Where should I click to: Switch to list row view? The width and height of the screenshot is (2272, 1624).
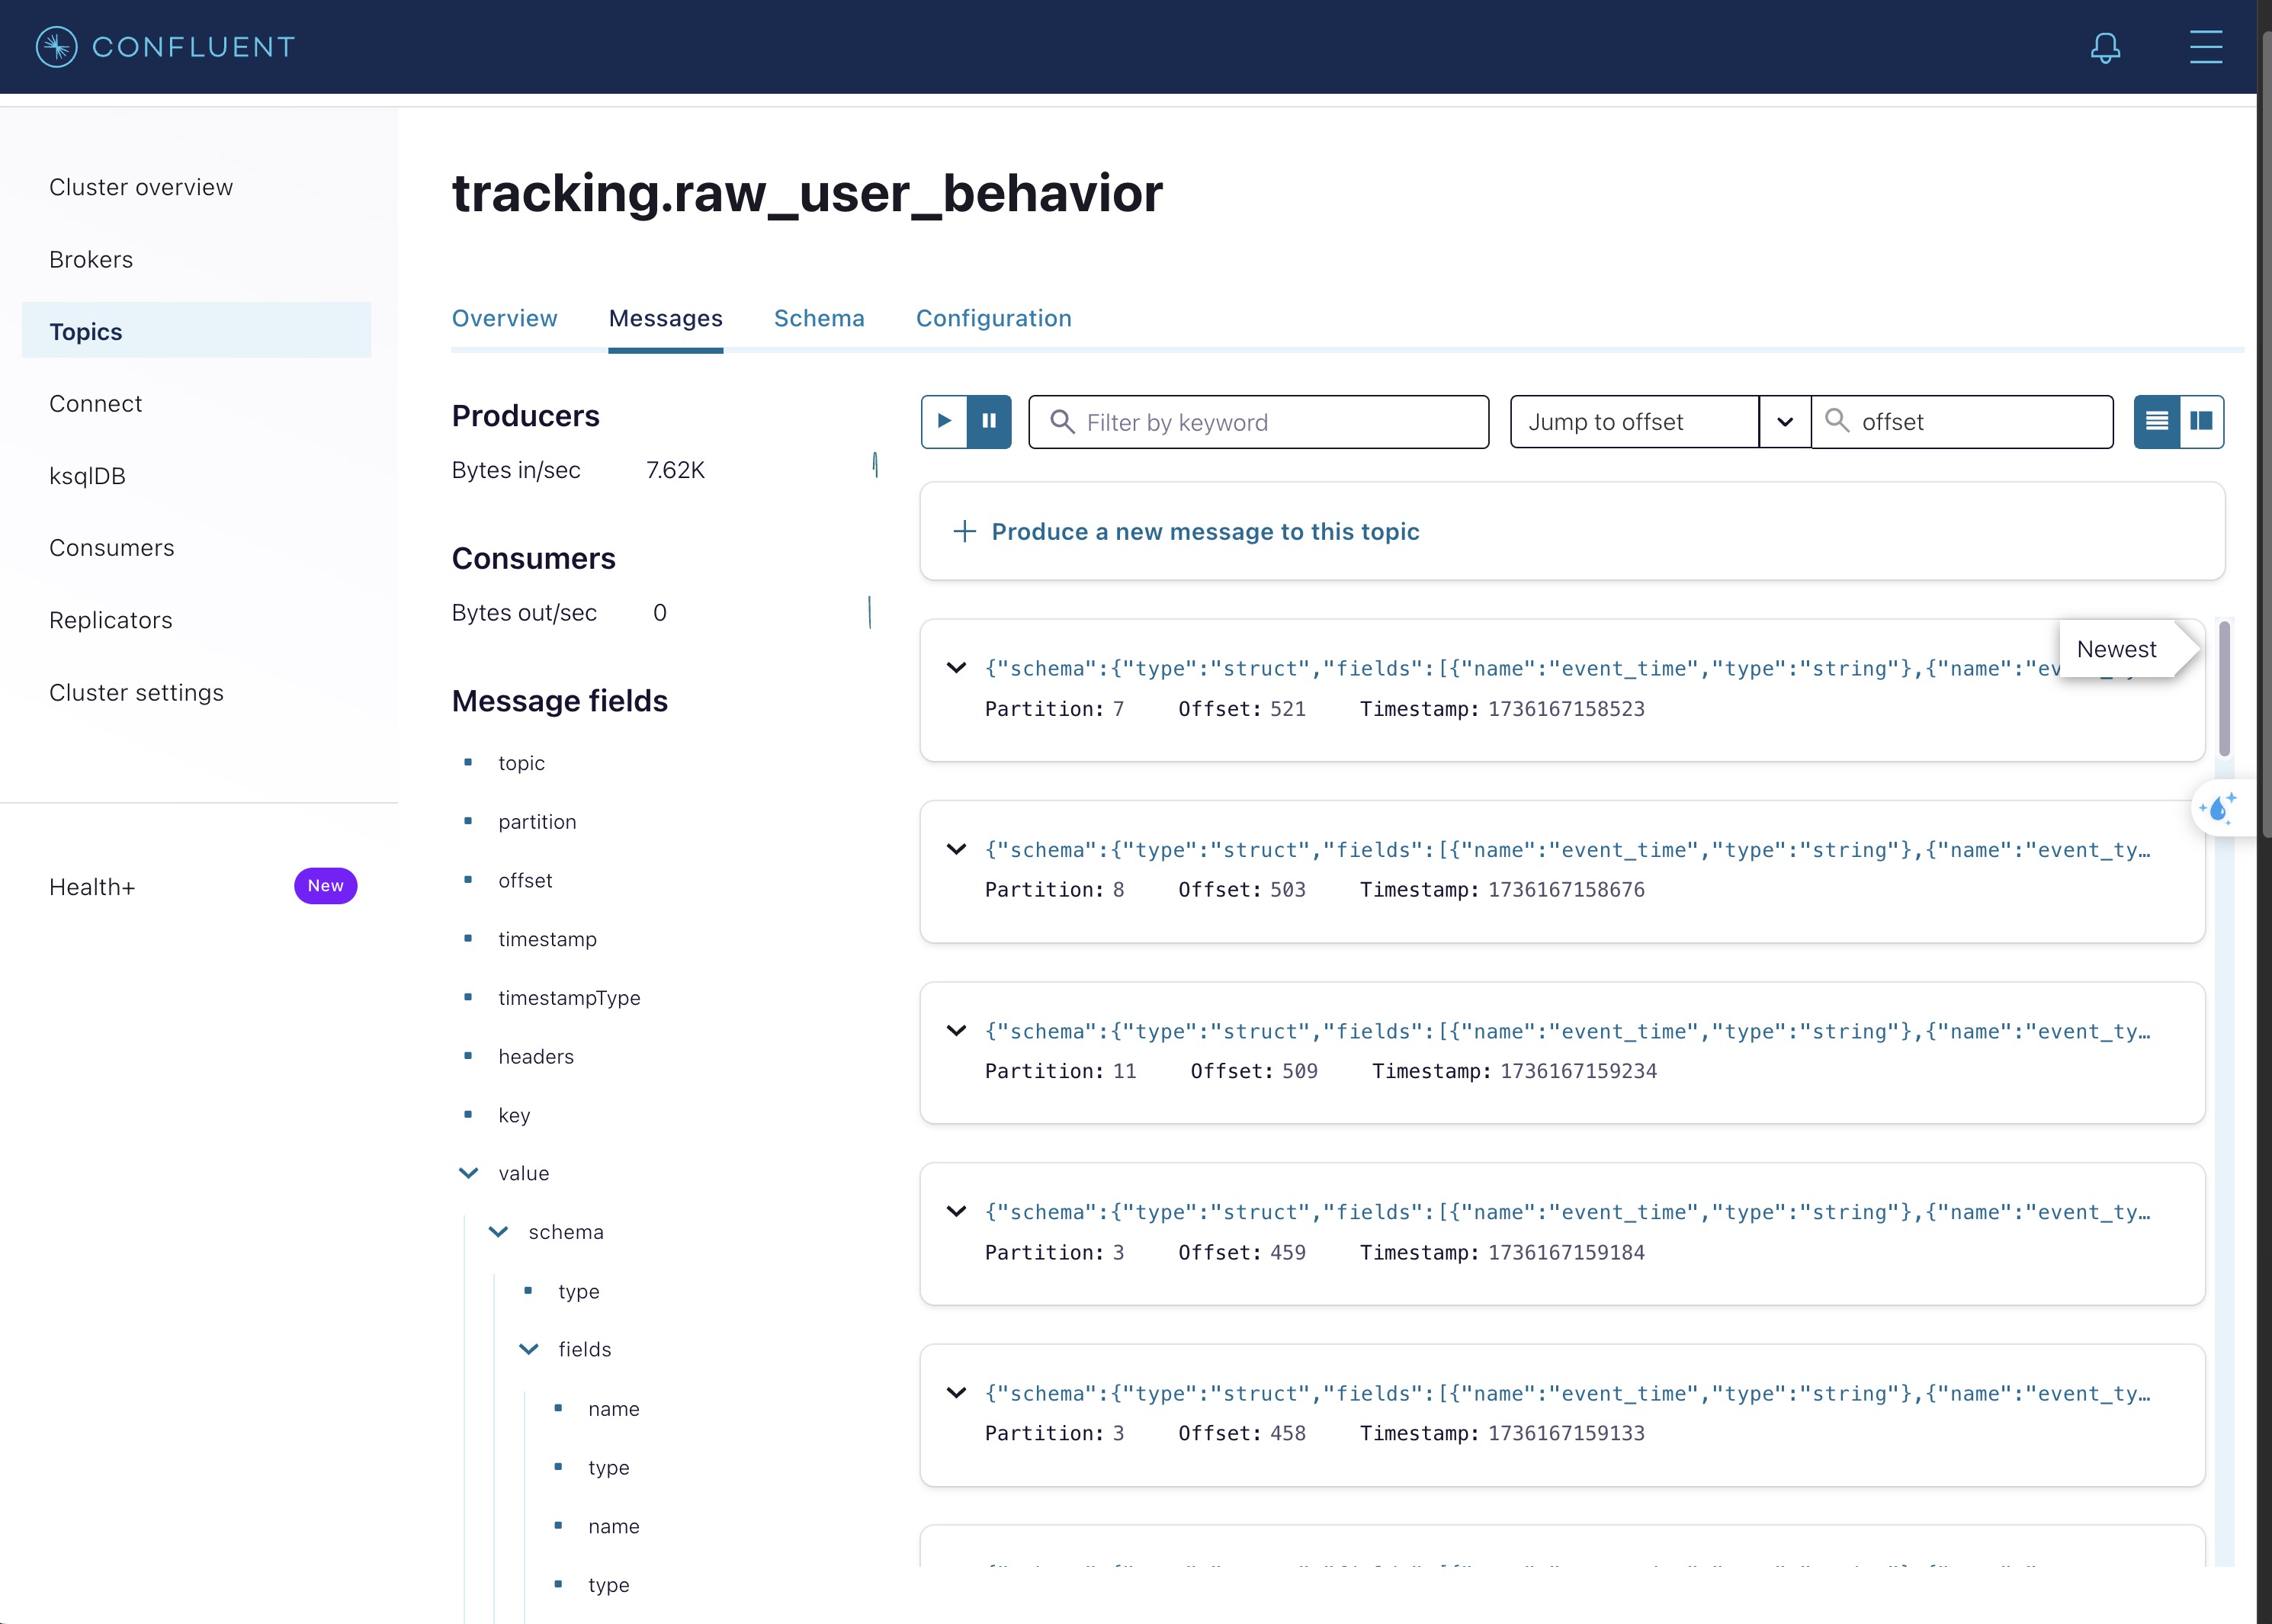pos(2157,421)
